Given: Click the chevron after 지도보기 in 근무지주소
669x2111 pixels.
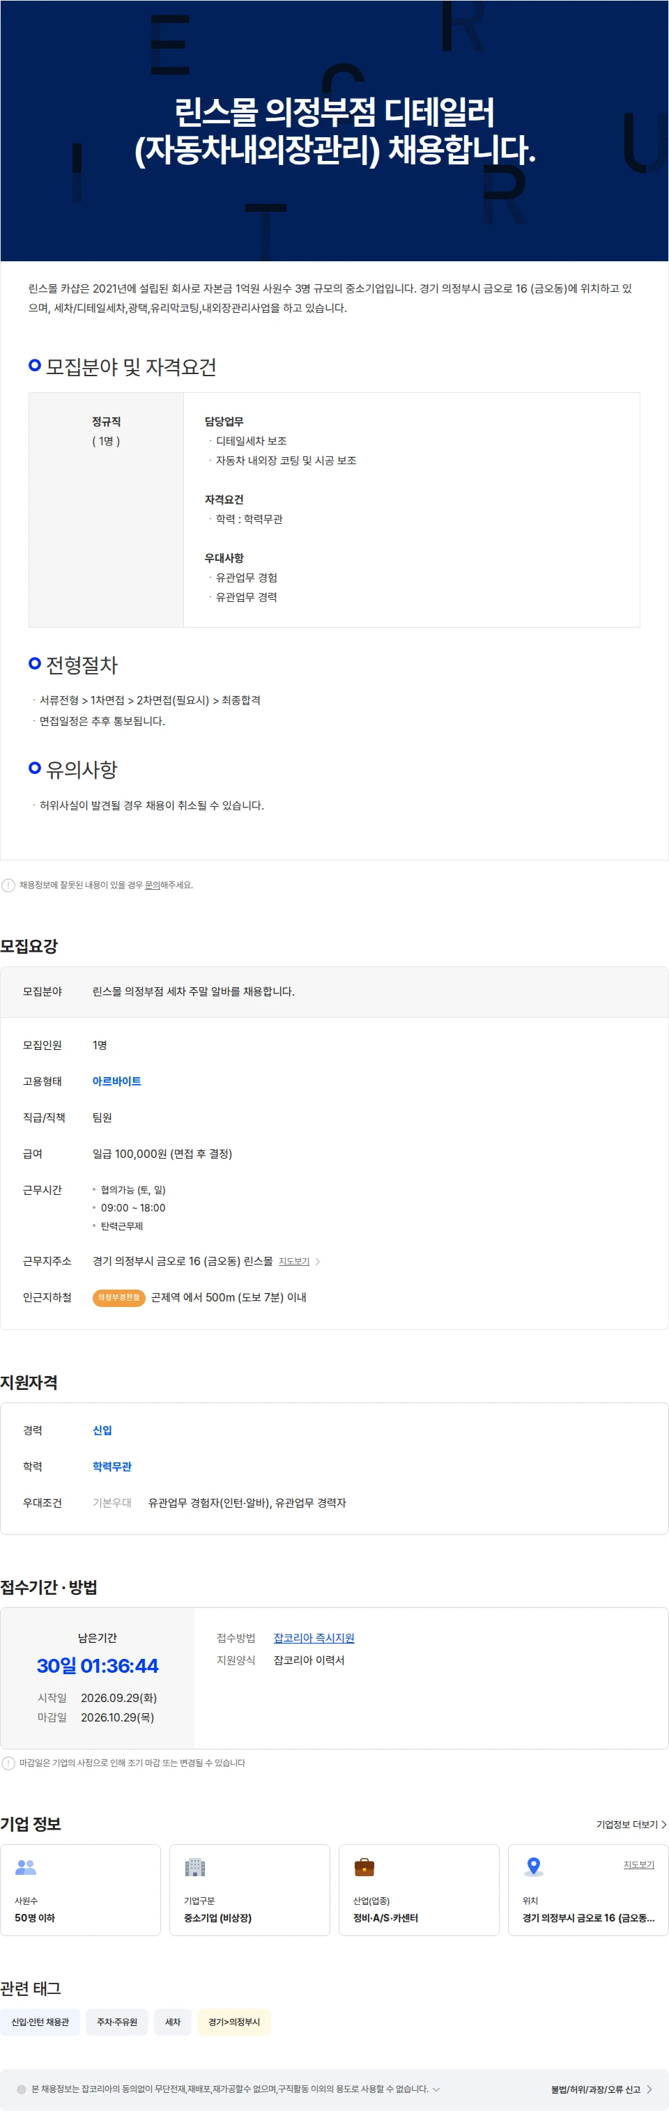Looking at the screenshot, I should 318,1261.
